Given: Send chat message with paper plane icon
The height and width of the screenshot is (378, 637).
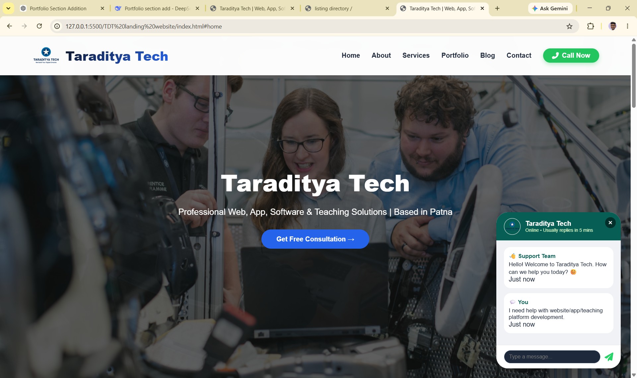Looking at the screenshot, I should click(609, 357).
